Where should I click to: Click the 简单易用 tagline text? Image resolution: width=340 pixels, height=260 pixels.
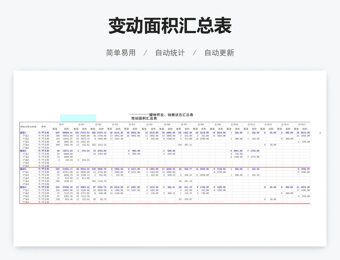(121, 53)
